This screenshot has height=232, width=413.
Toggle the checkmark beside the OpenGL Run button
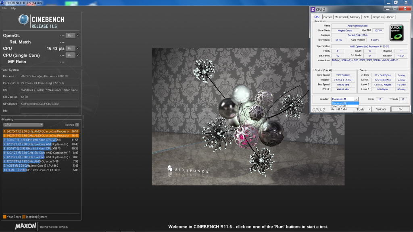[x=78, y=35]
